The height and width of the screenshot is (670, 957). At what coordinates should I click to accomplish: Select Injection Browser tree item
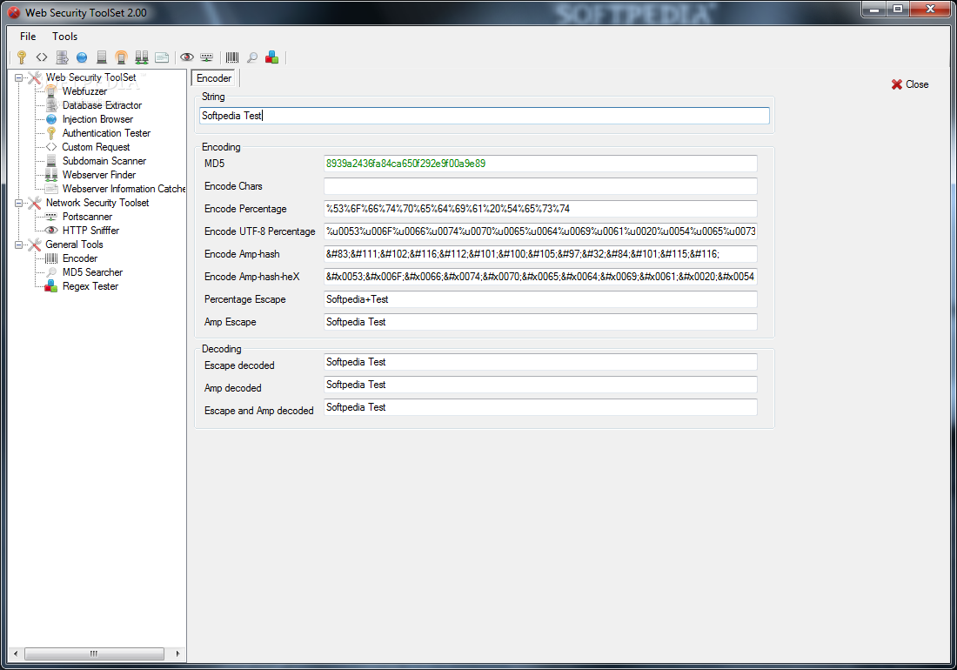[x=97, y=119]
